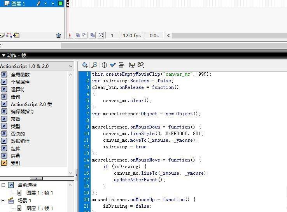Open 常数 category
287x212 pixels.
tap(16, 119)
